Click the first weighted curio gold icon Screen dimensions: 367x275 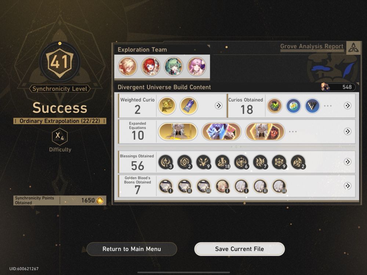click(x=167, y=106)
